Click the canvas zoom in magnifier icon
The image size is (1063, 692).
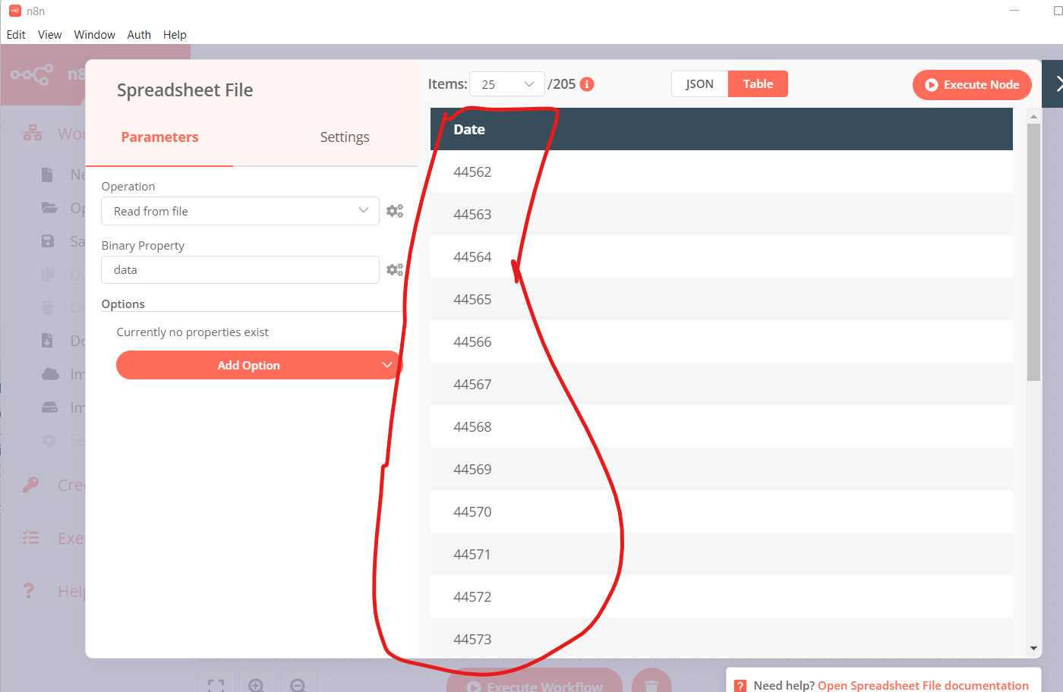click(x=257, y=685)
